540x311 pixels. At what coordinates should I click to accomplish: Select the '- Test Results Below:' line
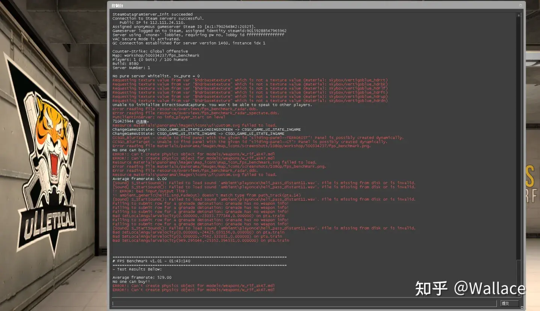coord(137,269)
